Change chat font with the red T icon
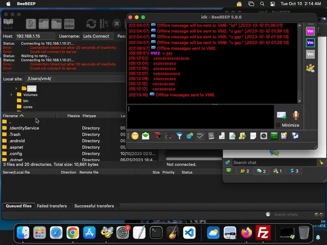This screenshot has width=327, height=245. pyautogui.click(x=158, y=136)
